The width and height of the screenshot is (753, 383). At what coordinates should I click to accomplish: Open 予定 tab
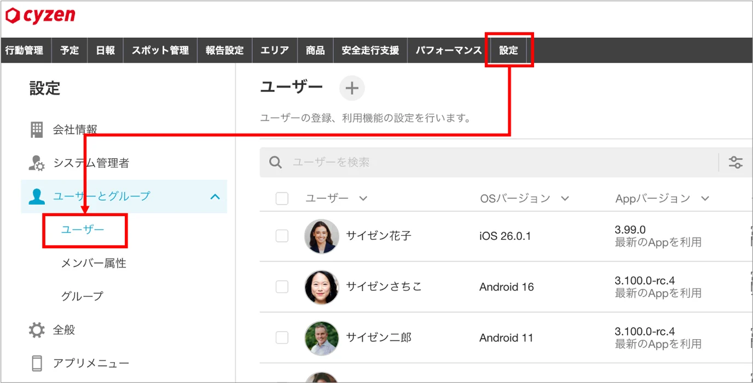(69, 50)
